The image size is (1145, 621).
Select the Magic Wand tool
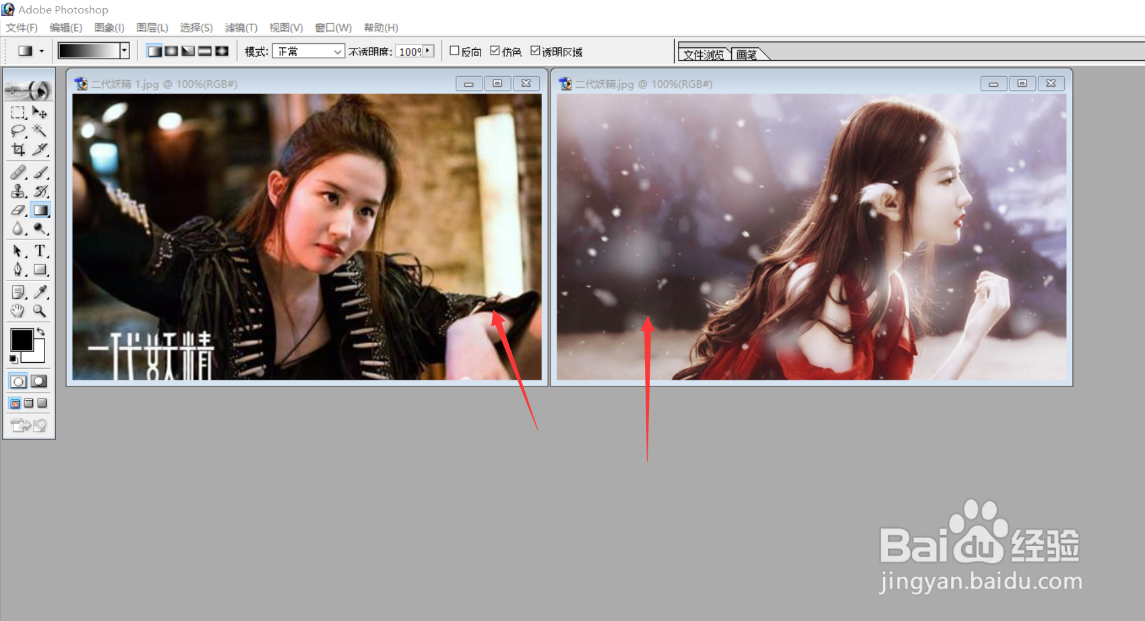tap(40, 131)
